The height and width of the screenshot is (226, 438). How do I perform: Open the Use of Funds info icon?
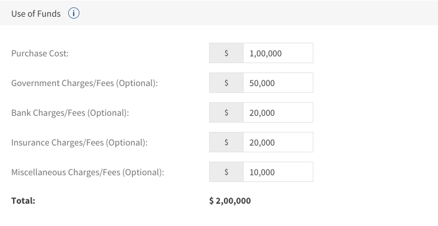pyautogui.click(x=74, y=13)
